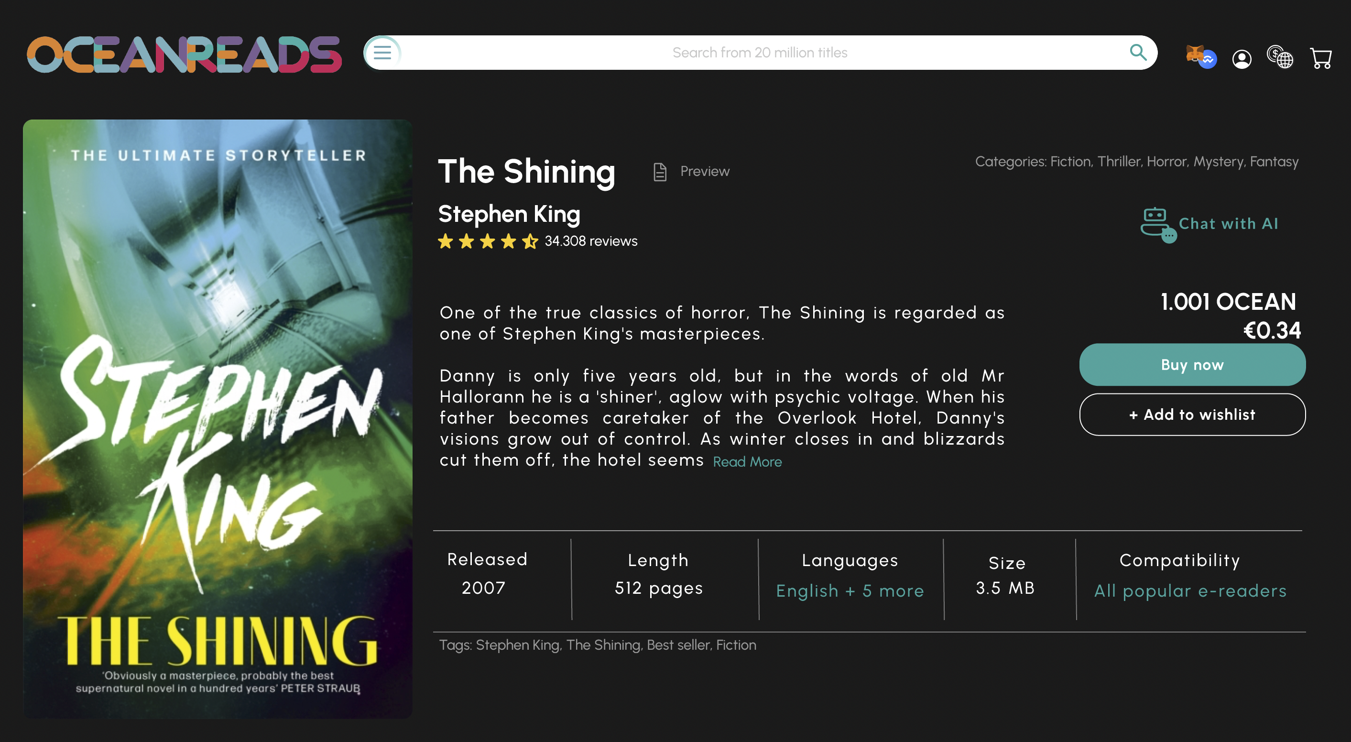
Task: Click the Best seller tag
Action: [x=678, y=645]
